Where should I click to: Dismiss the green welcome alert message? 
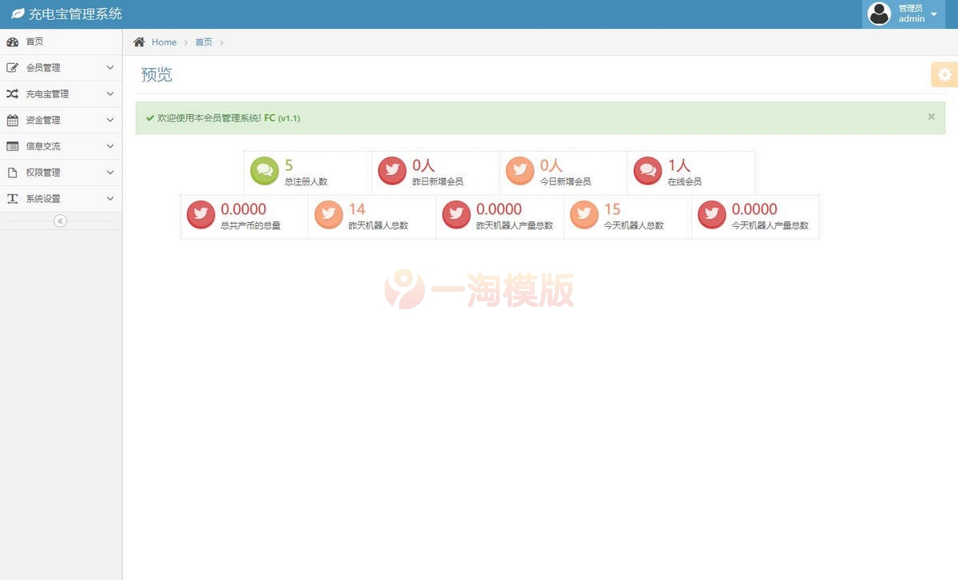[931, 117]
